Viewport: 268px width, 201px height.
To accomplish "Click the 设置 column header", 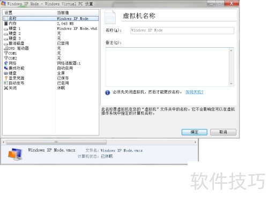I will 29,13.
